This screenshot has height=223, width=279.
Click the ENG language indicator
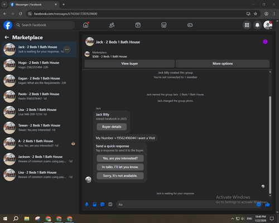(249, 219)
